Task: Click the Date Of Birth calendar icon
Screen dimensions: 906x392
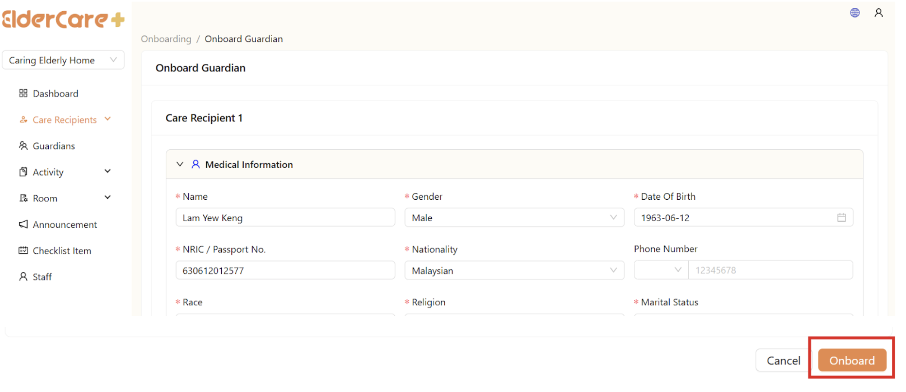Action: pyautogui.click(x=841, y=218)
